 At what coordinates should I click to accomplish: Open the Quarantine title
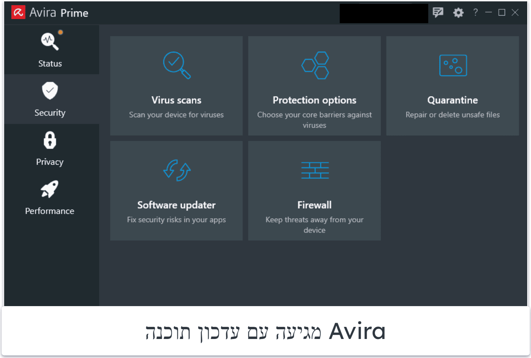[x=452, y=100]
